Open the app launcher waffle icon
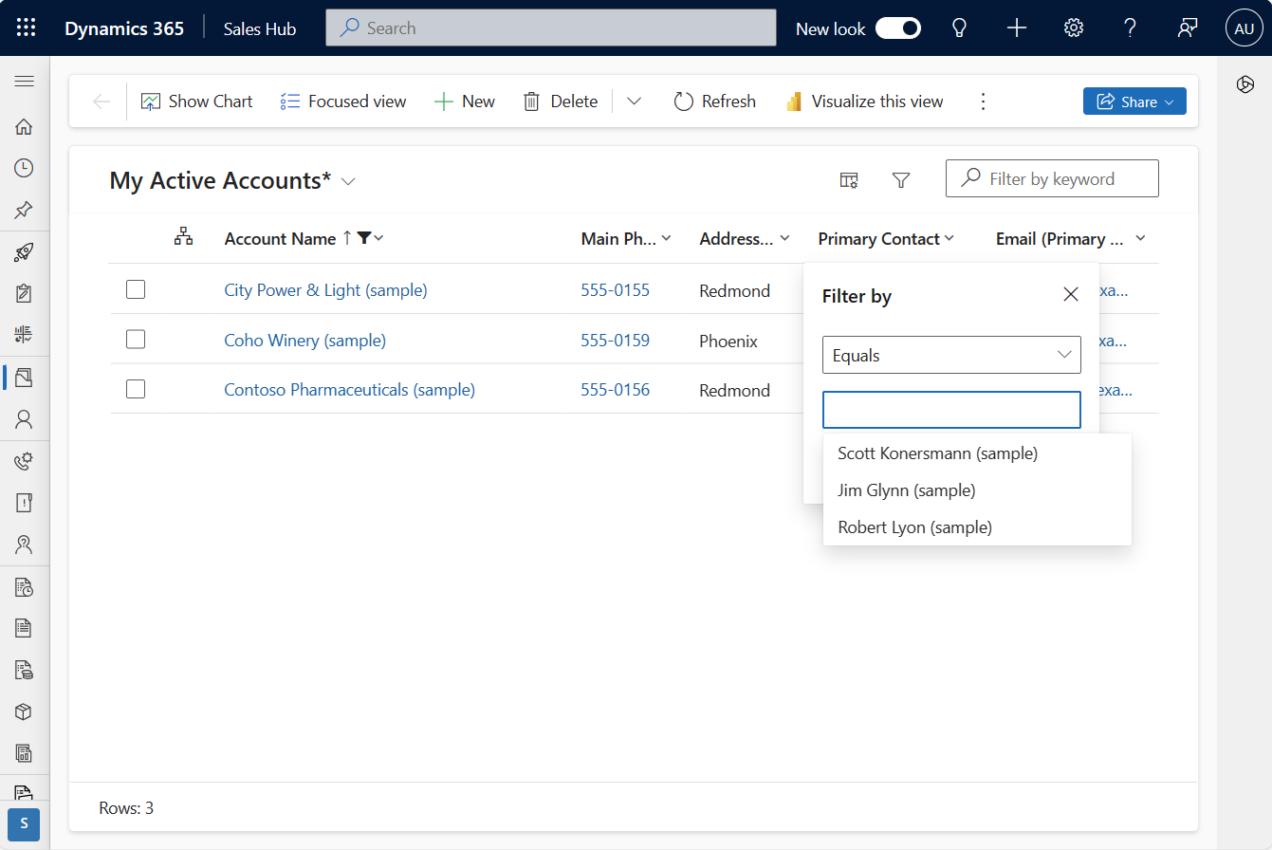The width and height of the screenshot is (1272, 850). (26, 28)
